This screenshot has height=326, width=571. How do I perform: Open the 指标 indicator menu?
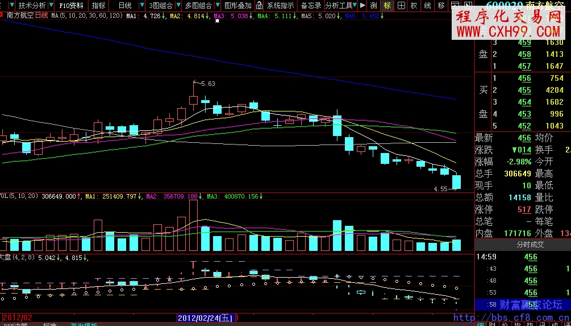pyautogui.click(x=98, y=5)
